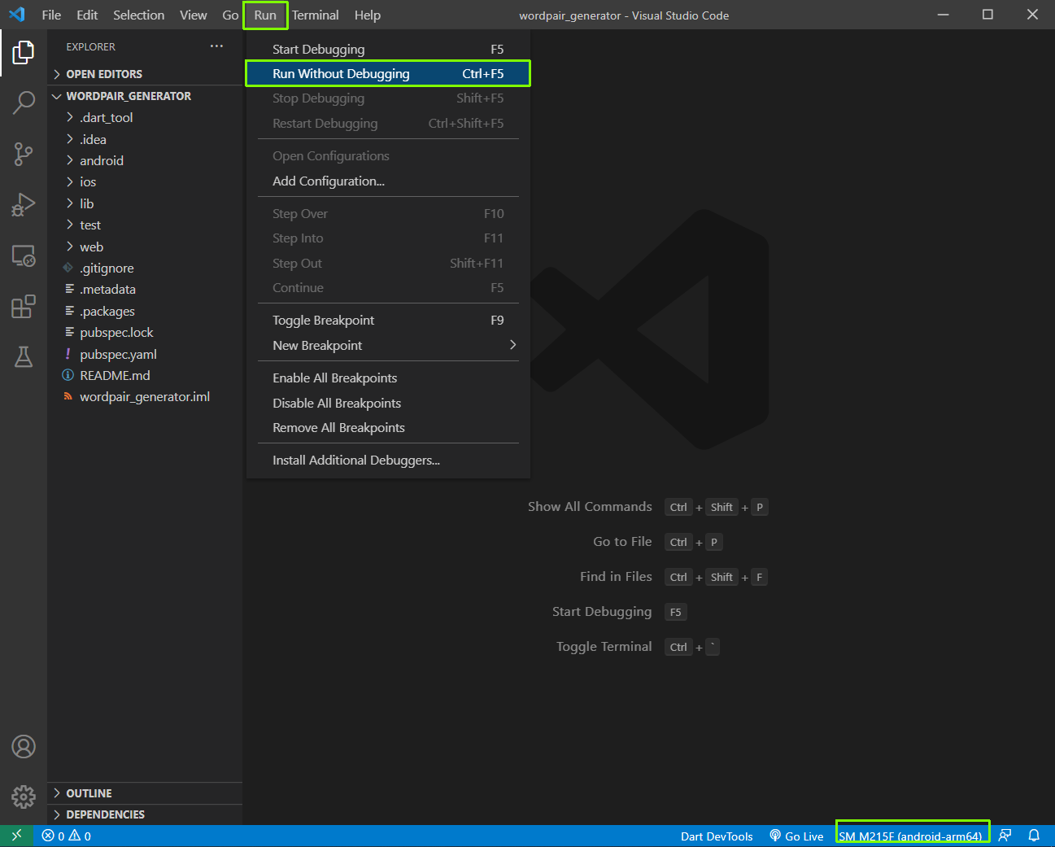
Task: Open the Source Control view icon
Action: coord(24,154)
